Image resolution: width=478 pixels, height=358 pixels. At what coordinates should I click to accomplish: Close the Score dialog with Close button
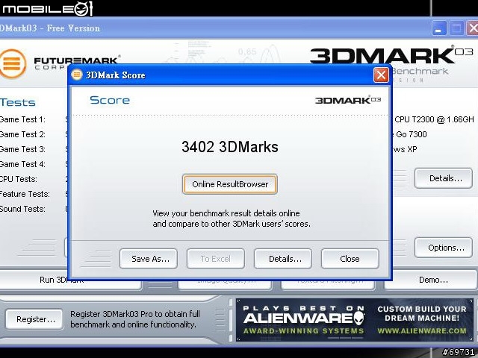click(350, 259)
